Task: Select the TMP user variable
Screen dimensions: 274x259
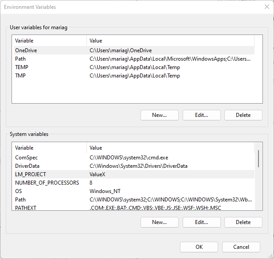Action: point(20,76)
